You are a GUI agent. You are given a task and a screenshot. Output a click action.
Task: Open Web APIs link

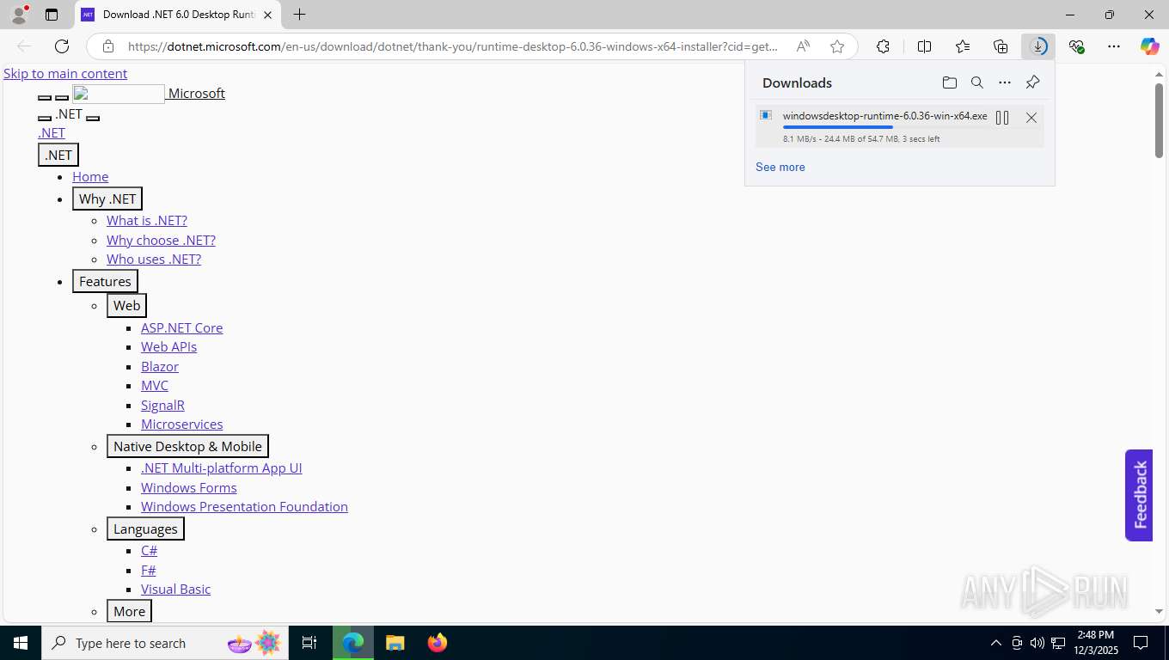tap(168, 346)
